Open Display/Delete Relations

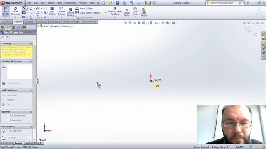115,11
